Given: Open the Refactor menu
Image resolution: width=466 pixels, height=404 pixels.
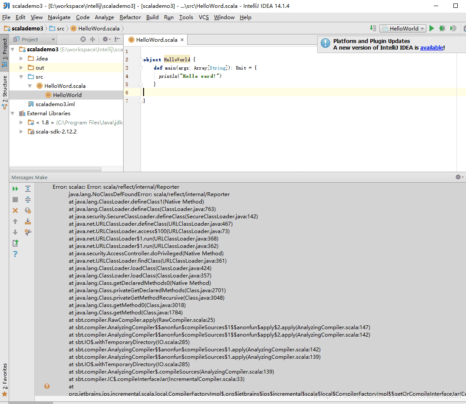Looking at the screenshot, I should point(130,17).
